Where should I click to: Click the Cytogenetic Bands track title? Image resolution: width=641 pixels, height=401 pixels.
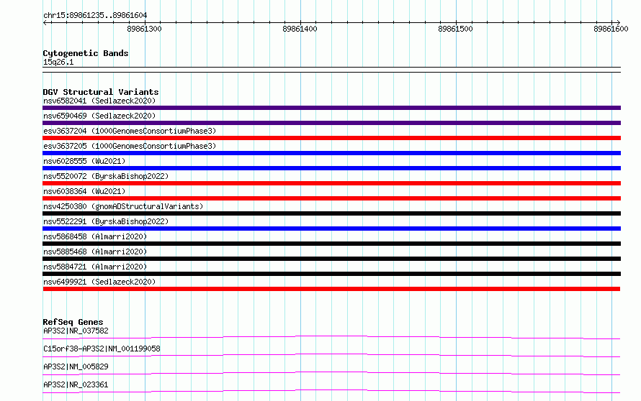[86, 53]
